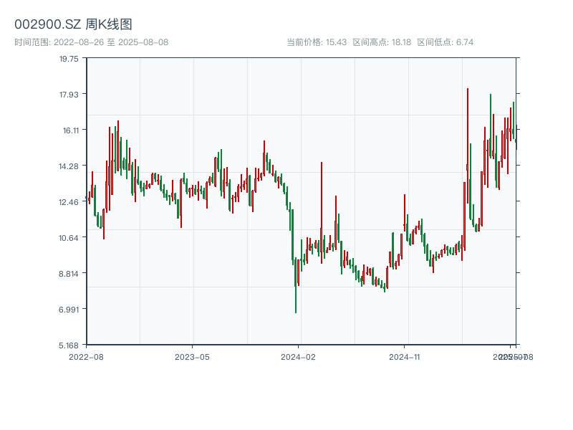Click the tallest red candlestick reaching 18.18

pyautogui.click(x=468, y=146)
